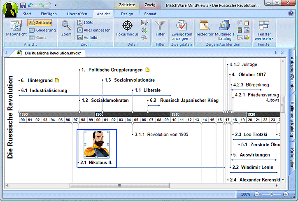298x201 pixels.
Task: Select the Ansicht ribbon tab
Action: click(x=103, y=14)
